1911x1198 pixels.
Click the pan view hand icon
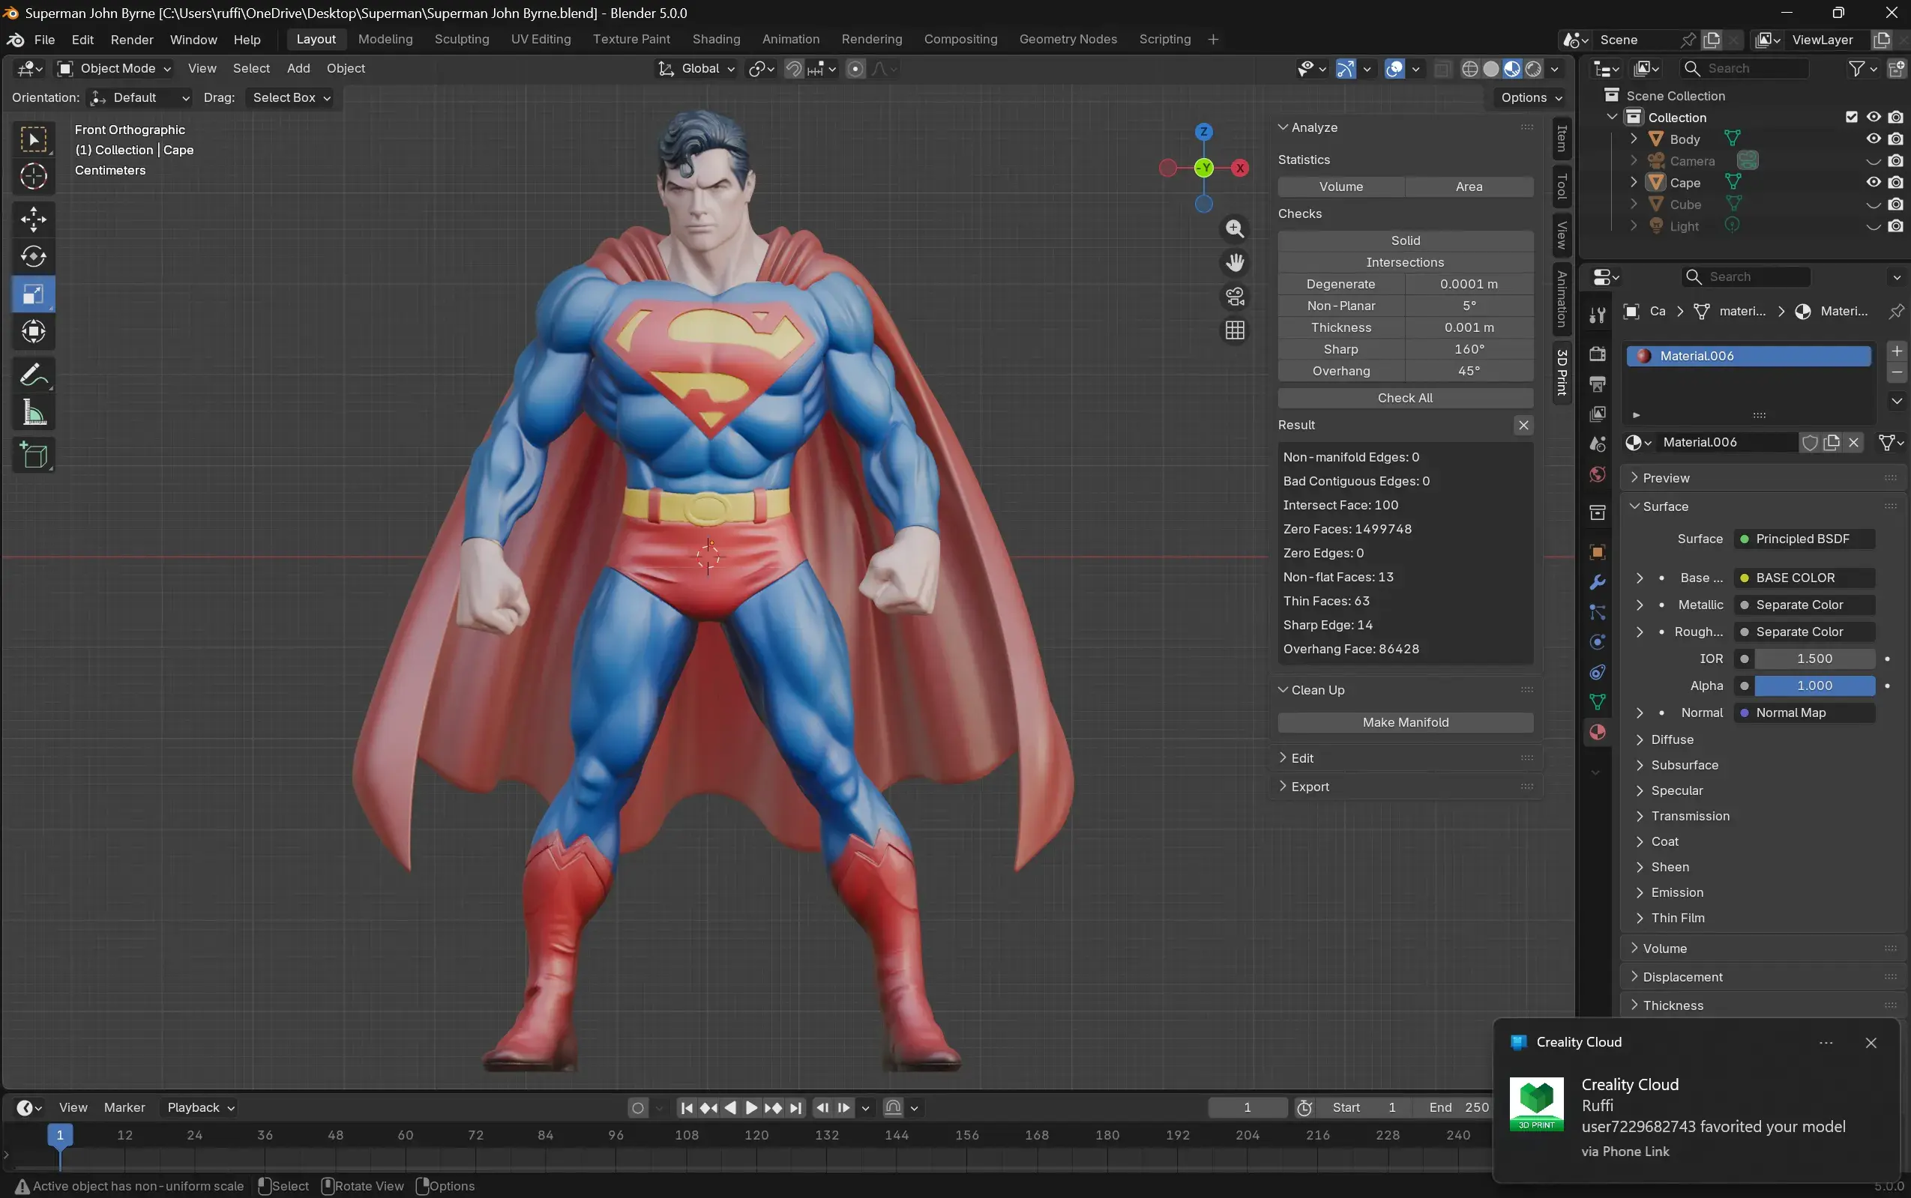click(1234, 262)
